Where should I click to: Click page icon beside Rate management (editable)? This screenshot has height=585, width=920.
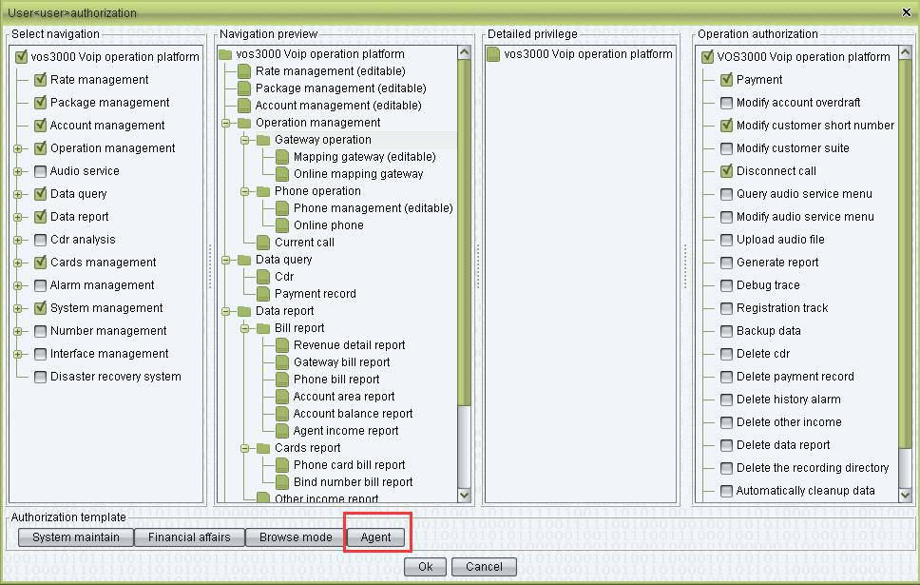(244, 71)
